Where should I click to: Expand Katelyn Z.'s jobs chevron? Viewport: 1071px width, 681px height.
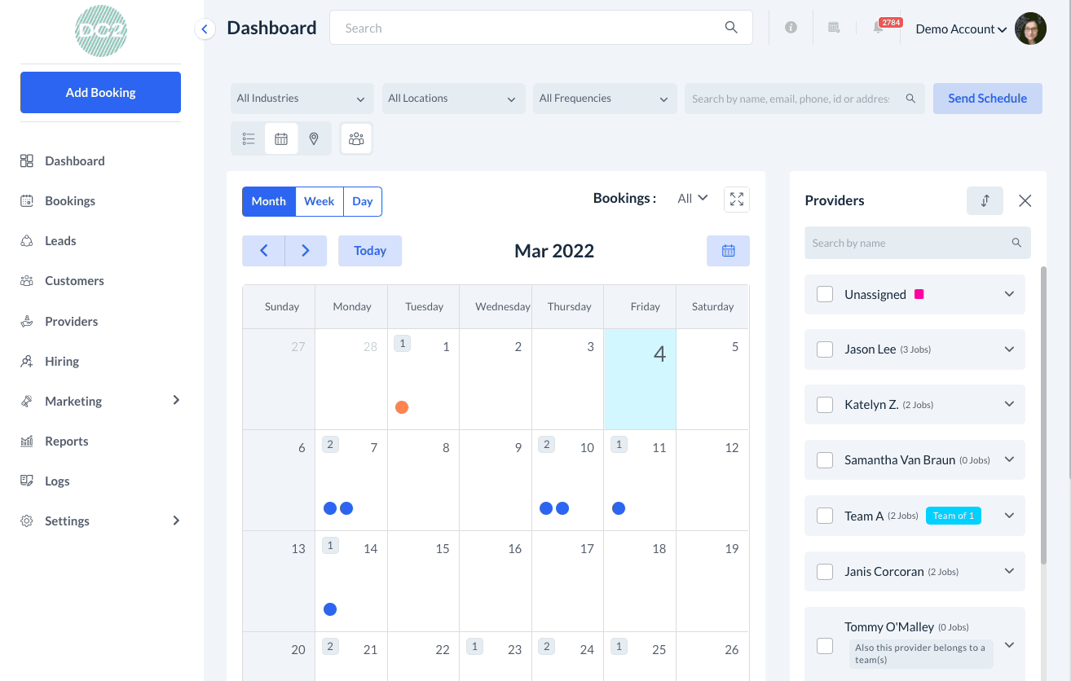click(1009, 405)
